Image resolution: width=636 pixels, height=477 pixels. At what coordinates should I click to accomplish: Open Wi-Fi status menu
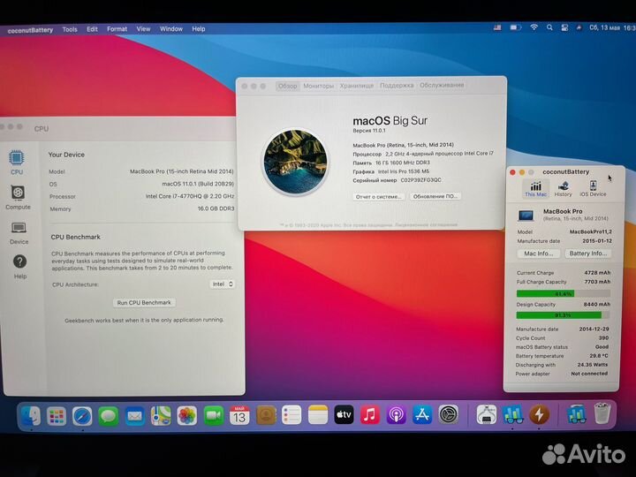click(534, 27)
